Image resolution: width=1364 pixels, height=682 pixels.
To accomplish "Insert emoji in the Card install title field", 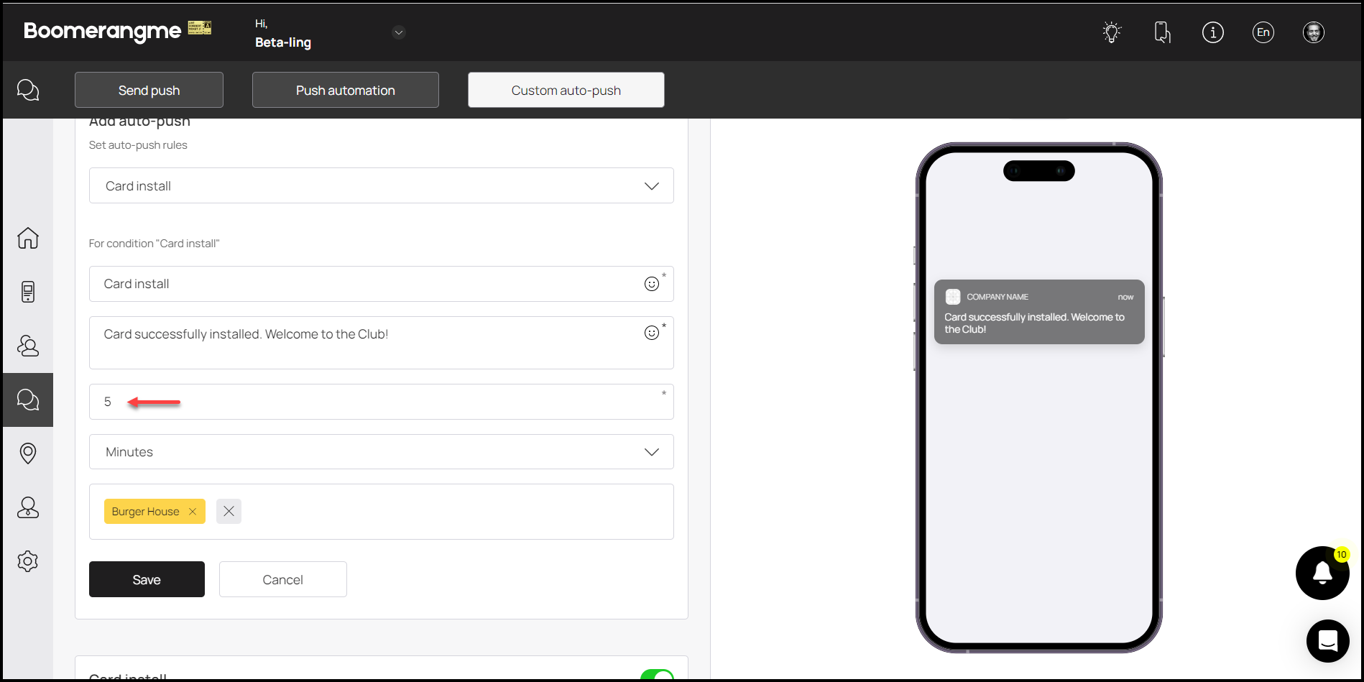I will click(x=651, y=284).
